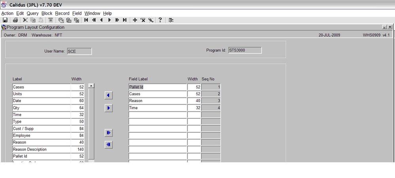Click the Warehouse: NFT status text
The height and width of the screenshot is (178, 395).
pyautogui.click(x=47, y=35)
